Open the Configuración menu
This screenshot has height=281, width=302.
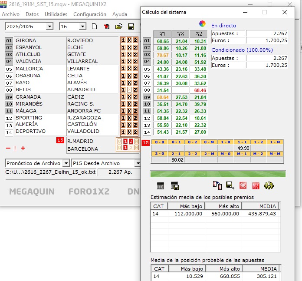(x=90, y=14)
